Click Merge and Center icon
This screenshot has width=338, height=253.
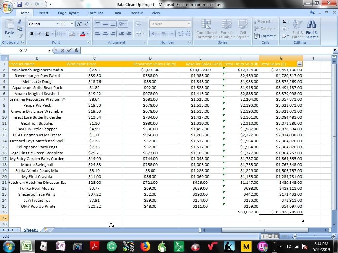(x=139, y=34)
